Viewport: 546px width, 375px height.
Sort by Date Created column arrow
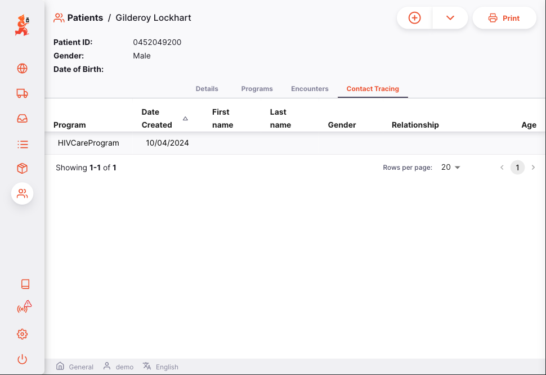[185, 119]
